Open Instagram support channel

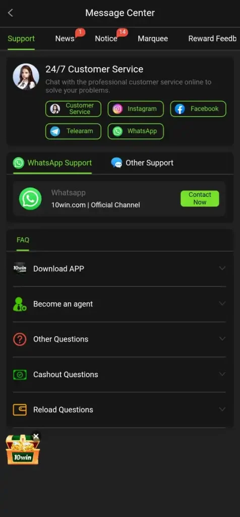click(136, 109)
